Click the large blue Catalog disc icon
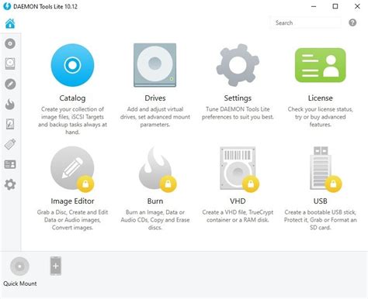 tap(72, 65)
